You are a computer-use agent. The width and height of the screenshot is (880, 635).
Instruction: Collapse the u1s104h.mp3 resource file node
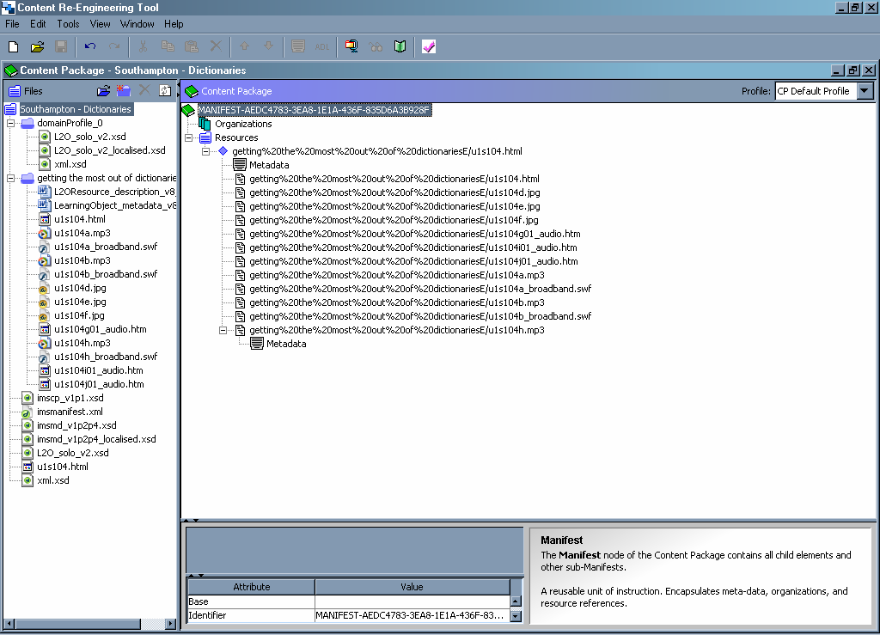coord(223,330)
